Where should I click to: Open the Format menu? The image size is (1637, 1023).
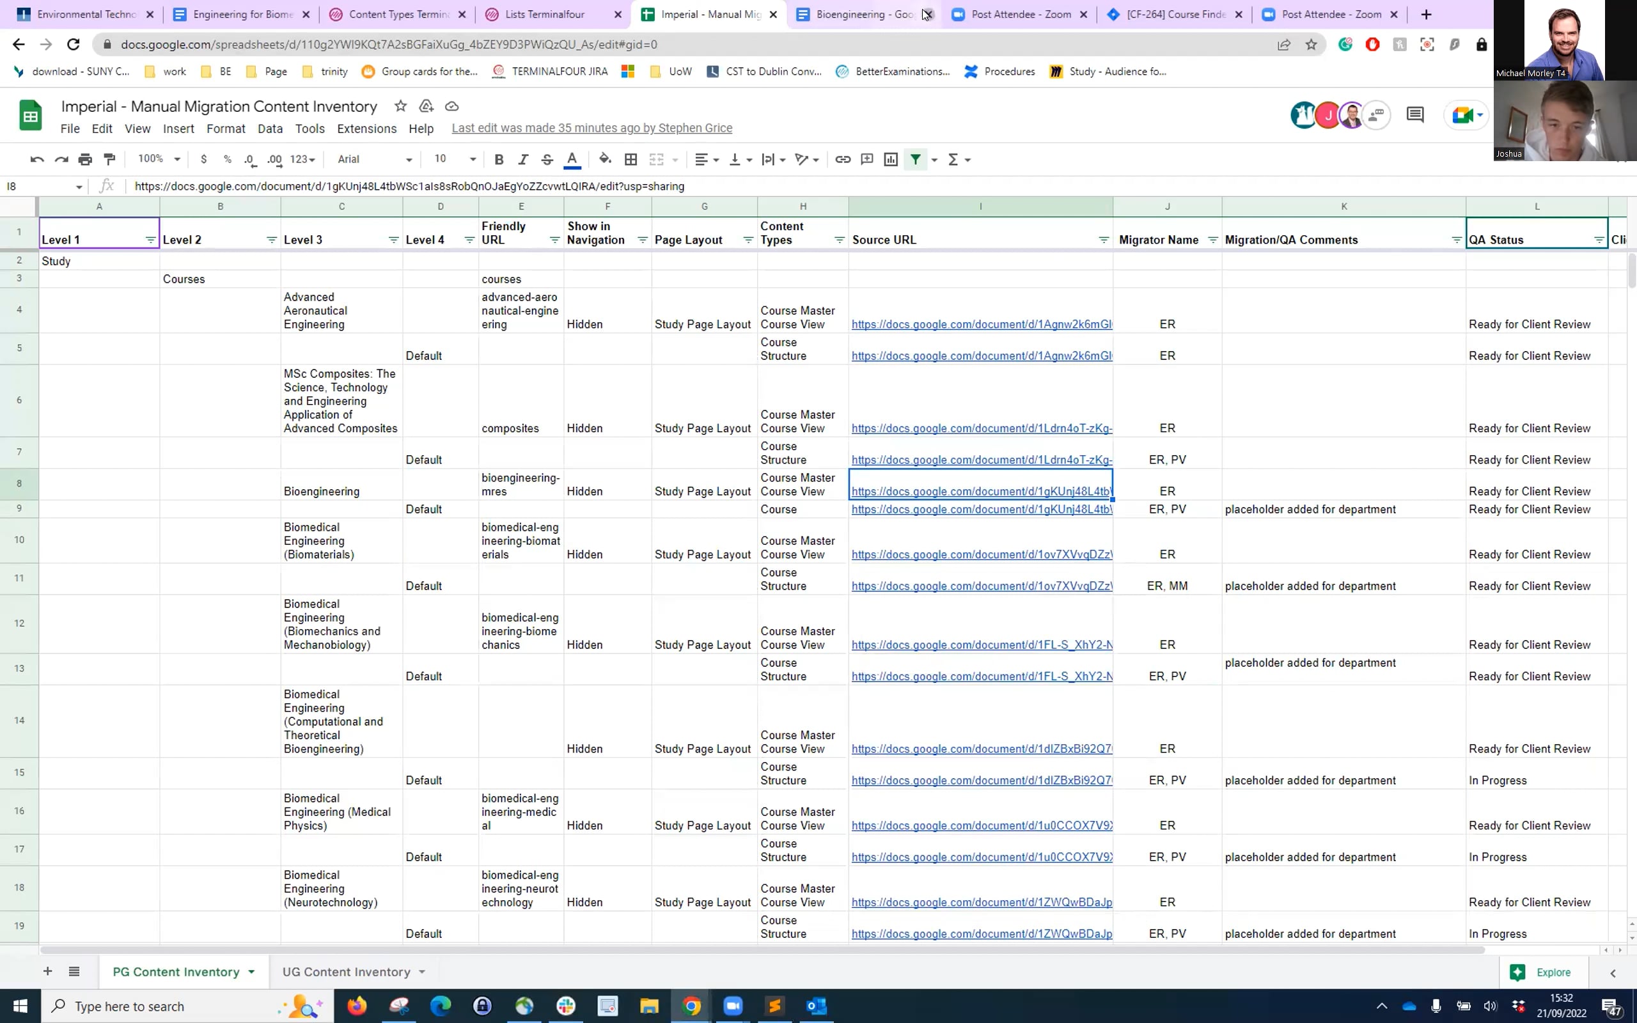click(x=226, y=129)
